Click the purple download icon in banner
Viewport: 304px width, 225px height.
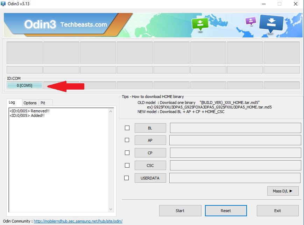pos(251,21)
